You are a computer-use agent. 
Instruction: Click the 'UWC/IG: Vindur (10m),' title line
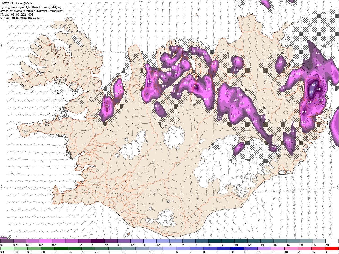pyautogui.click(x=16, y=3)
